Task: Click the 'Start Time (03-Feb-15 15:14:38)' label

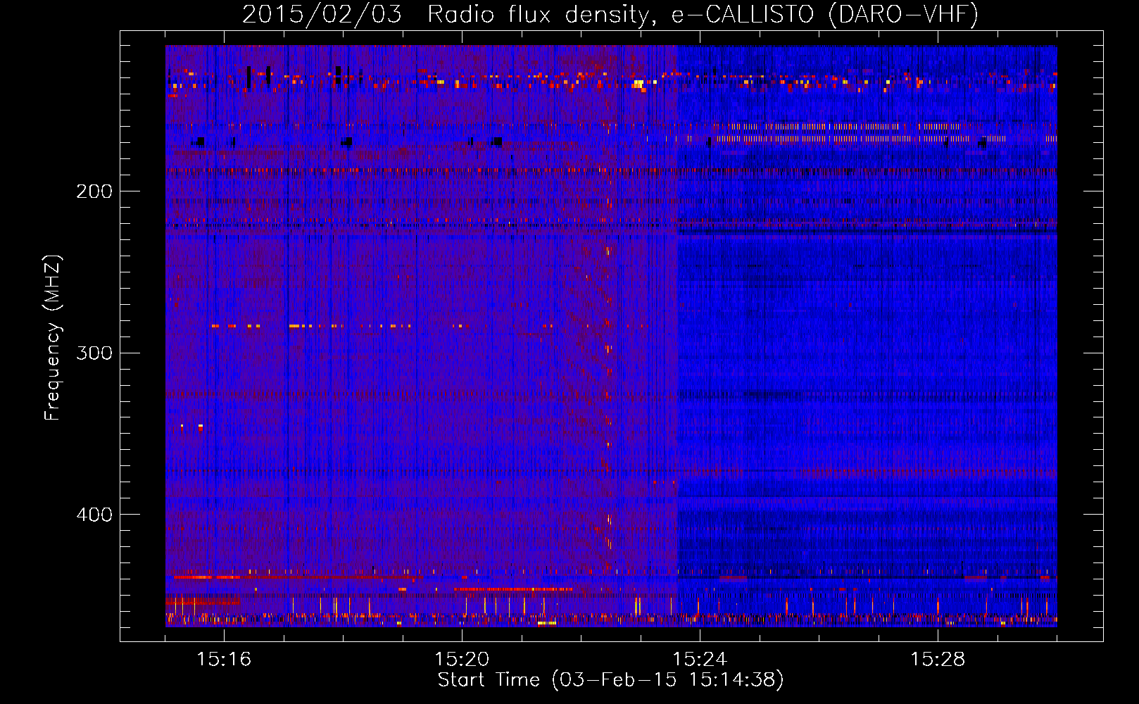Action: coord(610,680)
